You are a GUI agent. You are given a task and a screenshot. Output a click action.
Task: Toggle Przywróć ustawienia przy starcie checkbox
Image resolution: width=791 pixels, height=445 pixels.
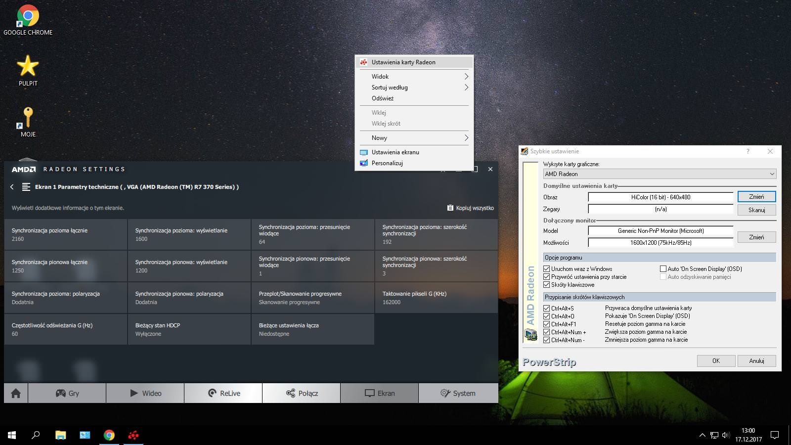click(x=546, y=277)
